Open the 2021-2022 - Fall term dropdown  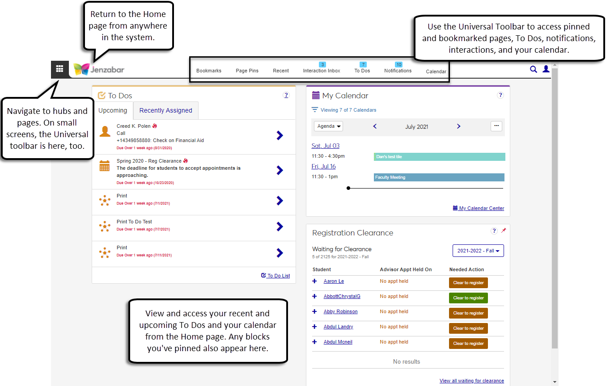click(478, 251)
